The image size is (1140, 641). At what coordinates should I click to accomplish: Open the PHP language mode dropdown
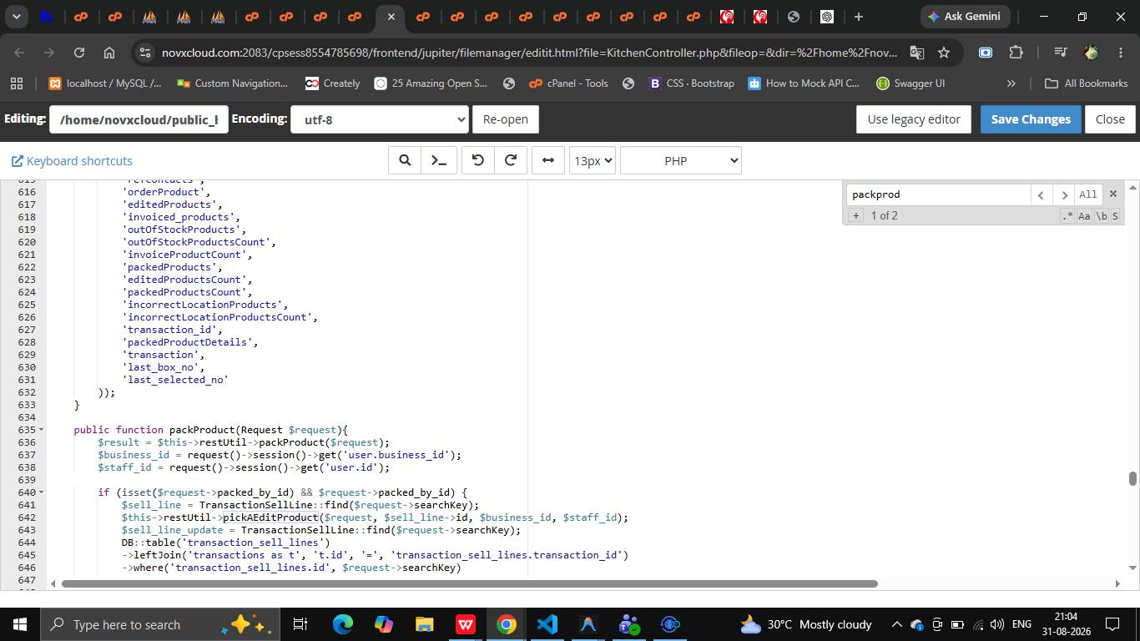[681, 161]
